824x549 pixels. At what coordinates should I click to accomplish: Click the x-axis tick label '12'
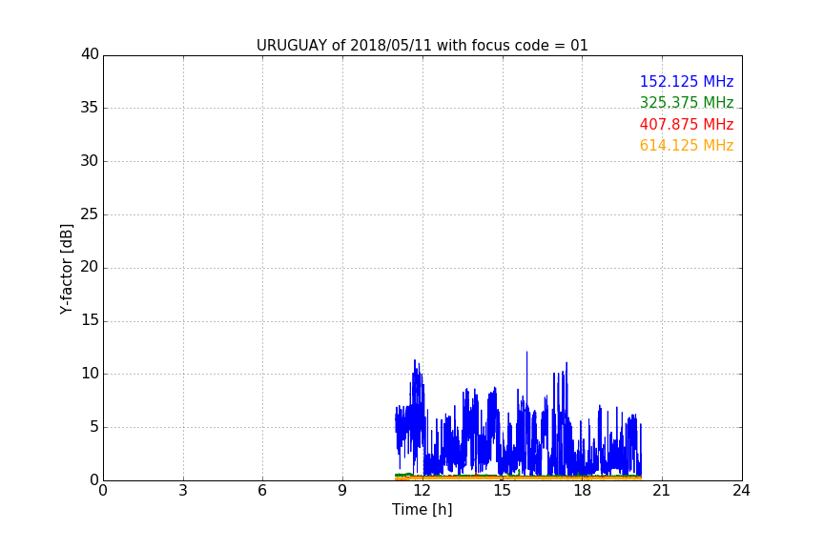pyautogui.click(x=422, y=491)
